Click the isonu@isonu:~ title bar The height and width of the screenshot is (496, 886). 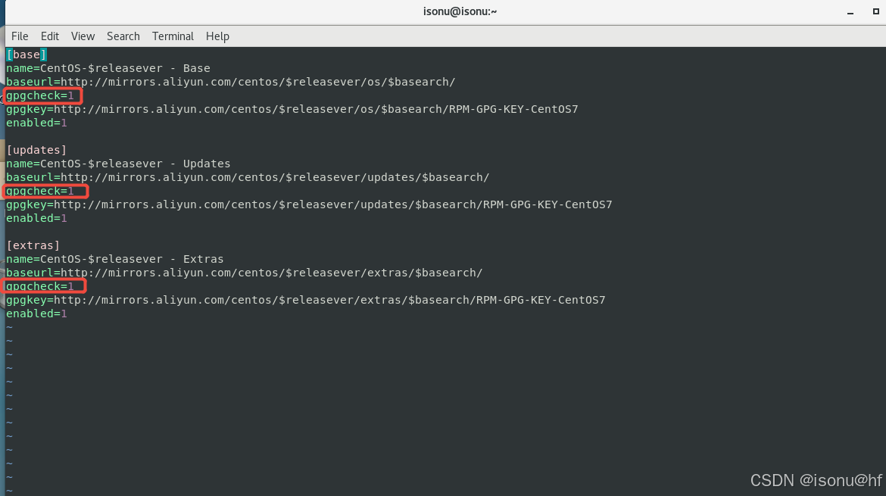coord(460,11)
